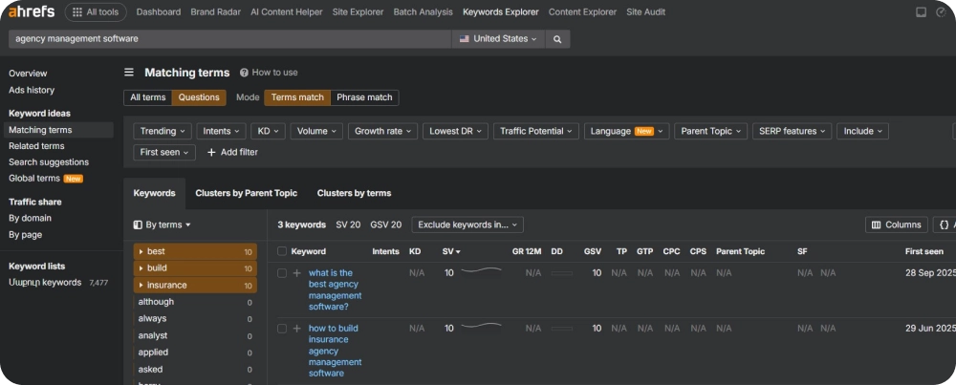956x385 pixels.
Task: Open Brand Radar
Action: click(216, 12)
